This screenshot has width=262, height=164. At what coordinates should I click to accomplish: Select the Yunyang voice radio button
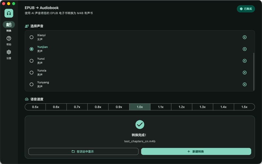tap(31, 84)
